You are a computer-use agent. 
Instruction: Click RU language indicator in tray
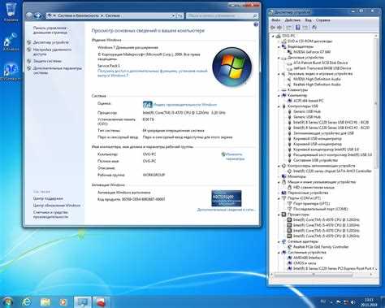pos(323,302)
